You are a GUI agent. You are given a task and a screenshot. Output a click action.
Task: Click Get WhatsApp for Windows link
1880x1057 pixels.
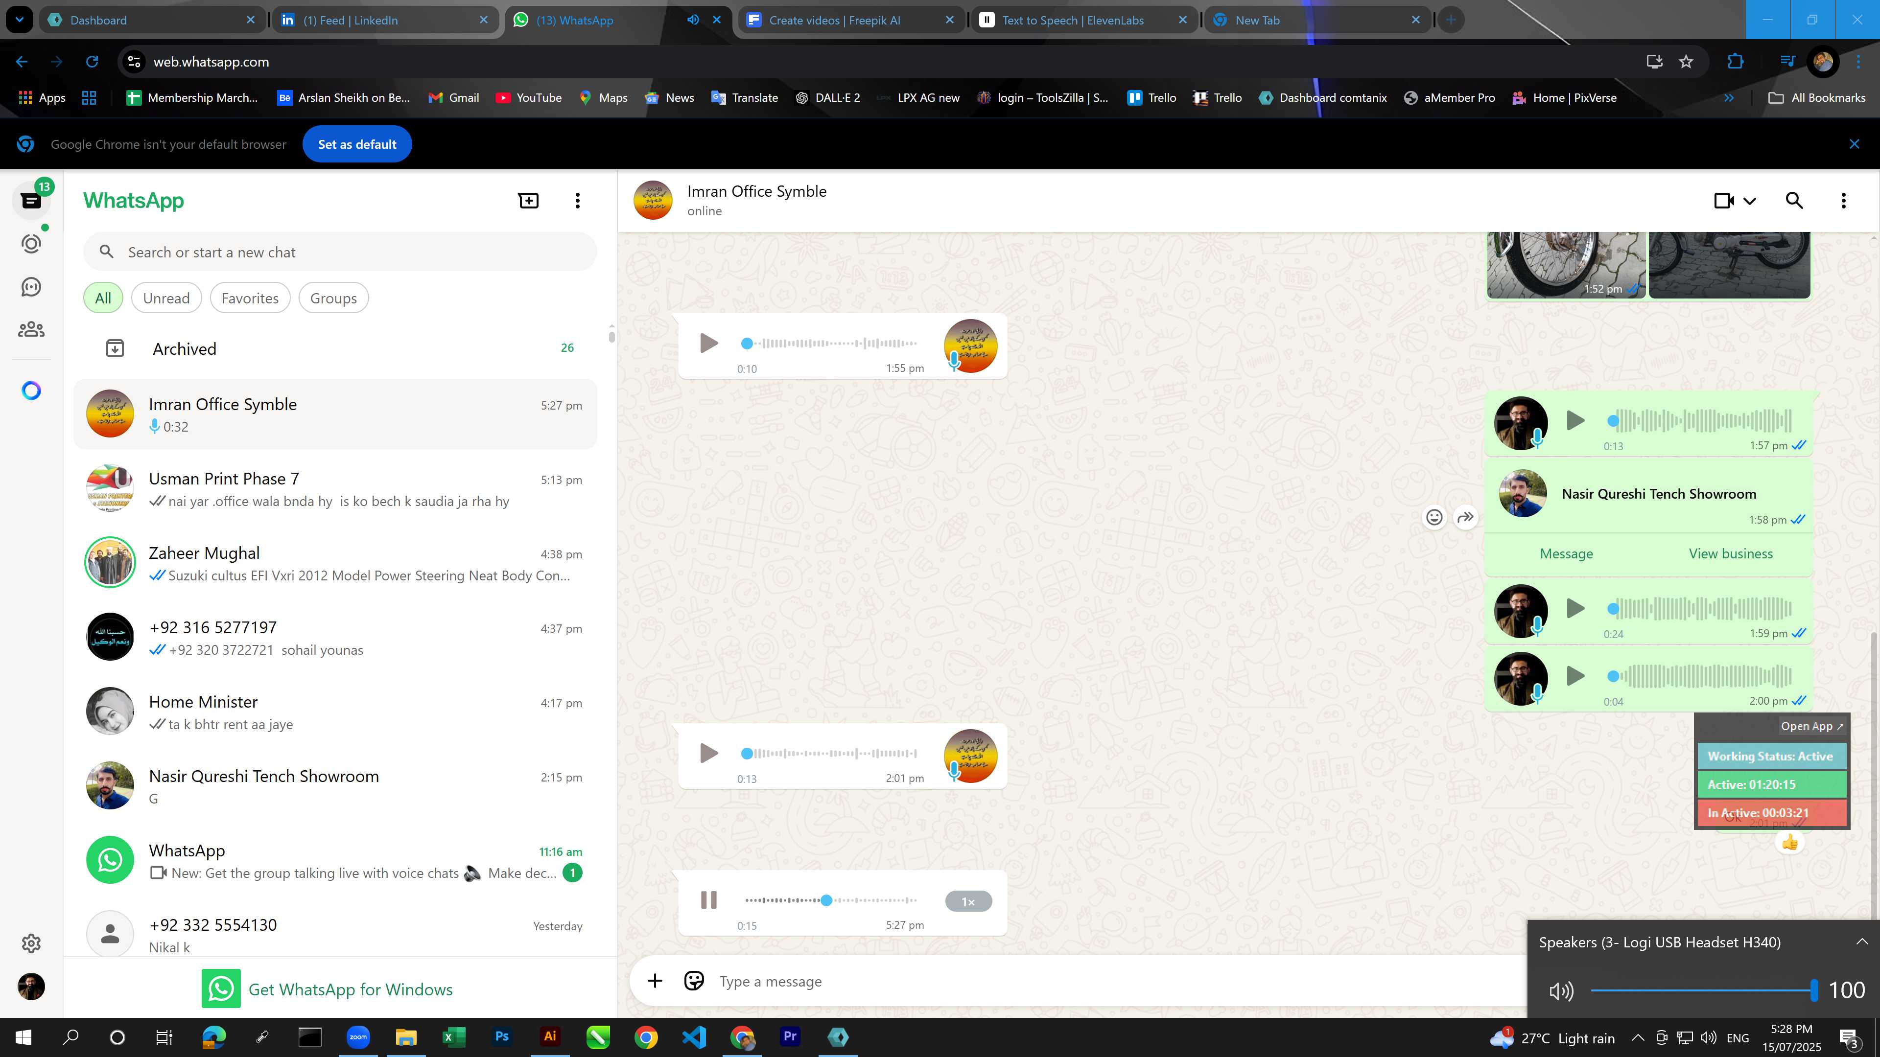[327, 989]
